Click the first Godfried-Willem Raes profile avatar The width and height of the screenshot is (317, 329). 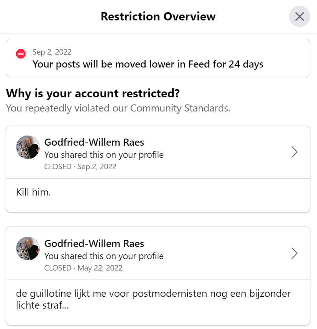click(28, 147)
